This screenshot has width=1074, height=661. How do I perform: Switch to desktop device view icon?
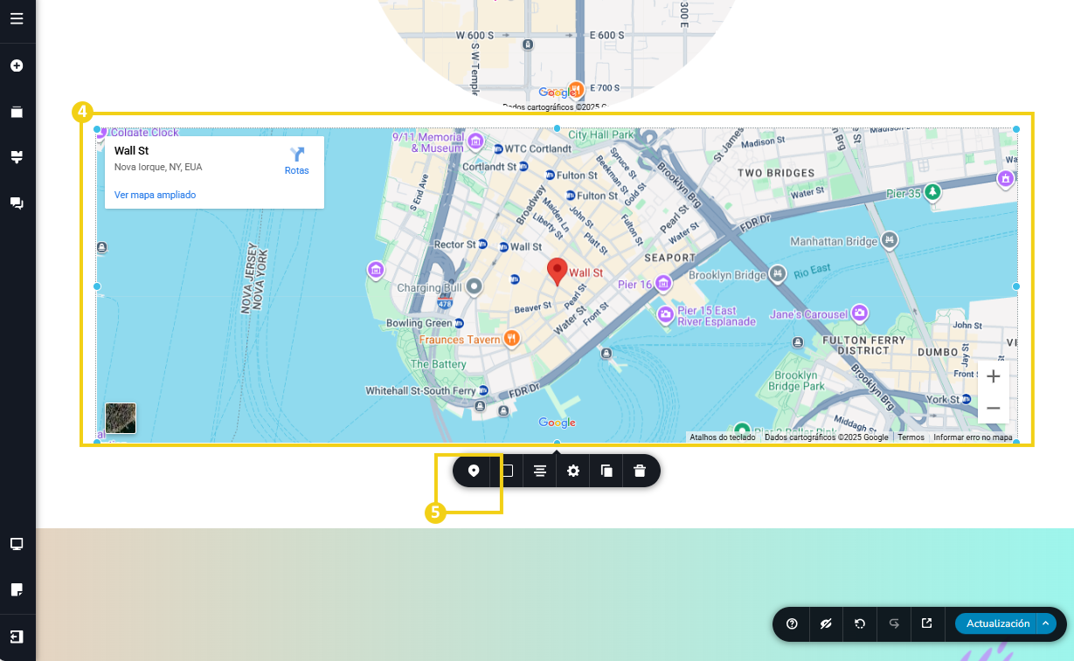(17, 544)
